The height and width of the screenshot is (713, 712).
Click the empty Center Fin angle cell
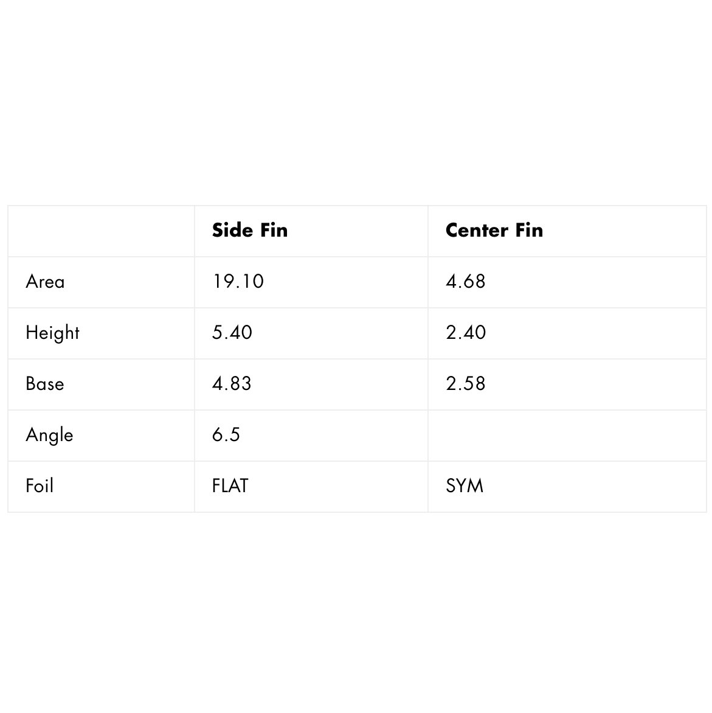(567, 435)
